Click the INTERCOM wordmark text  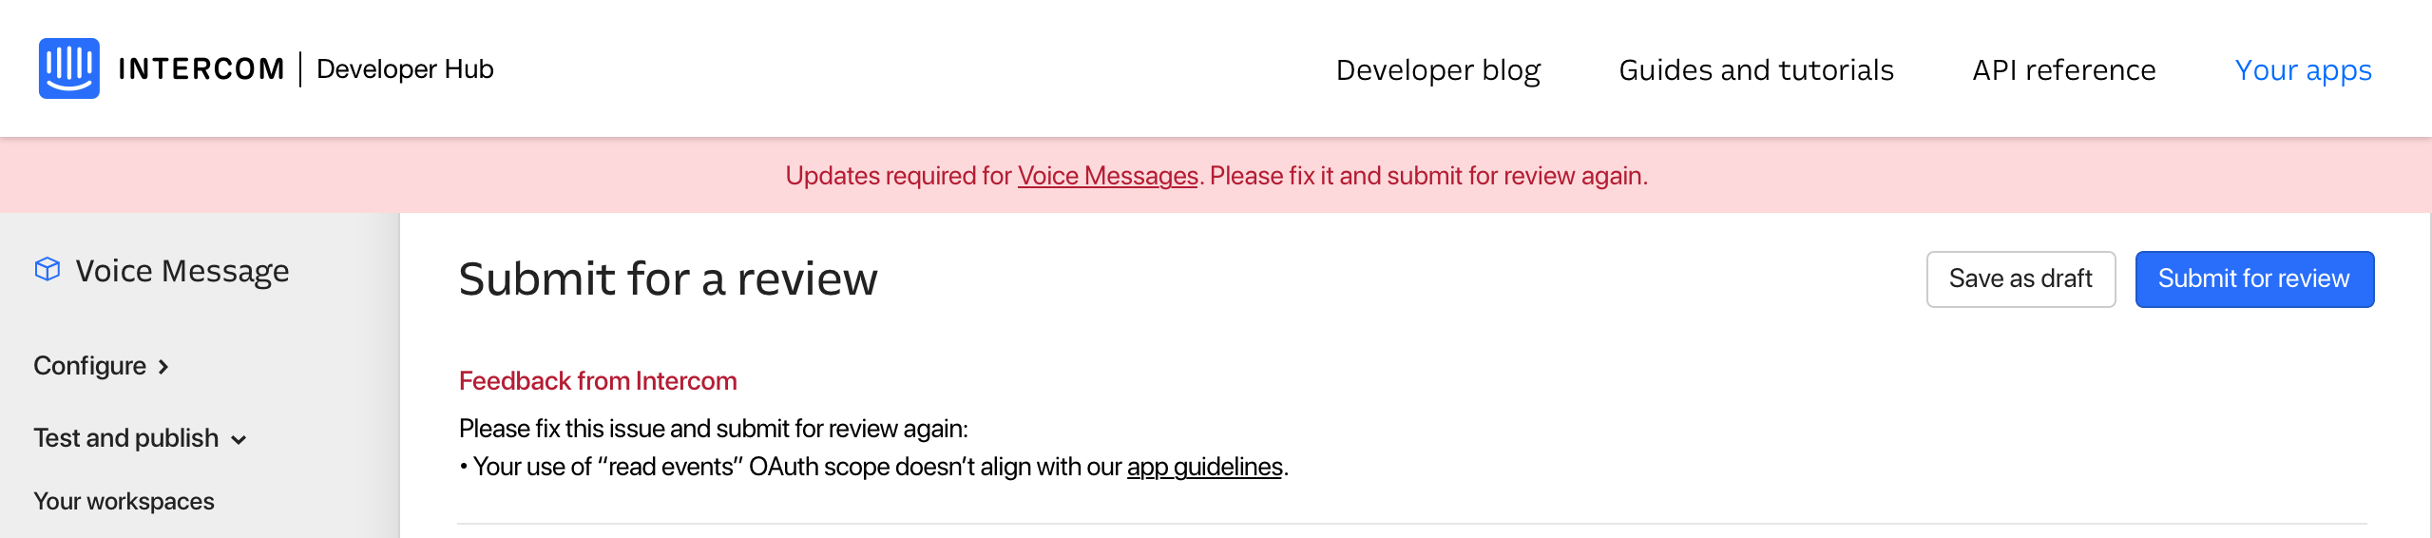click(201, 69)
